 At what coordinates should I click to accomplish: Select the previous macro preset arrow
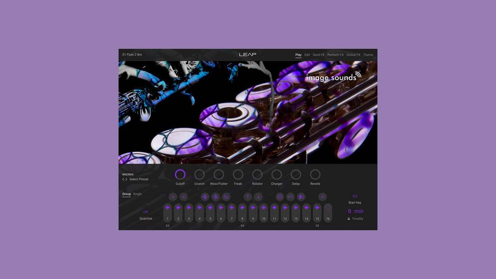pyautogui.click(x=123, y=179)
